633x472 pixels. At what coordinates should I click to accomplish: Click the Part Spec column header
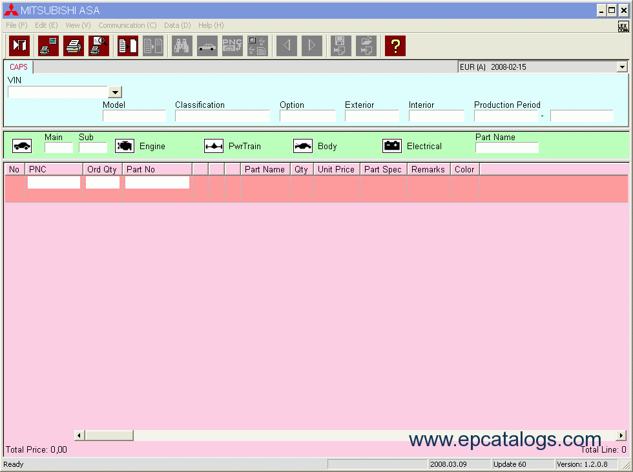point(383,169)
